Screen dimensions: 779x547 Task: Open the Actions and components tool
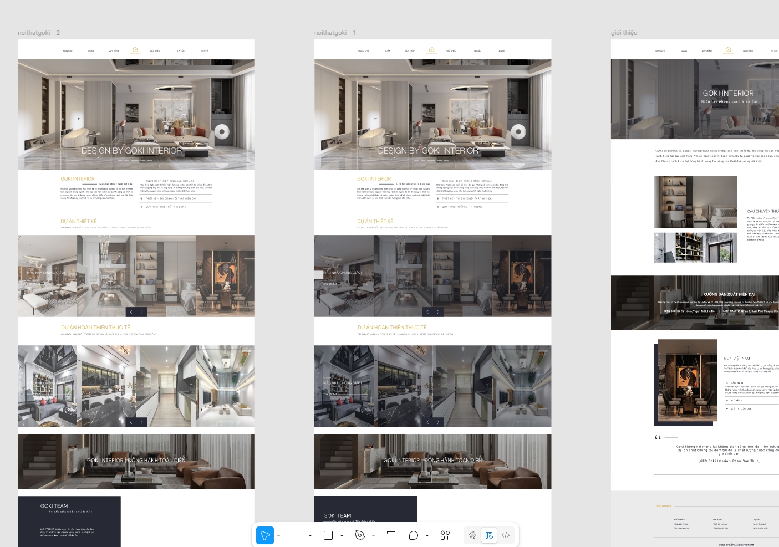445,535
